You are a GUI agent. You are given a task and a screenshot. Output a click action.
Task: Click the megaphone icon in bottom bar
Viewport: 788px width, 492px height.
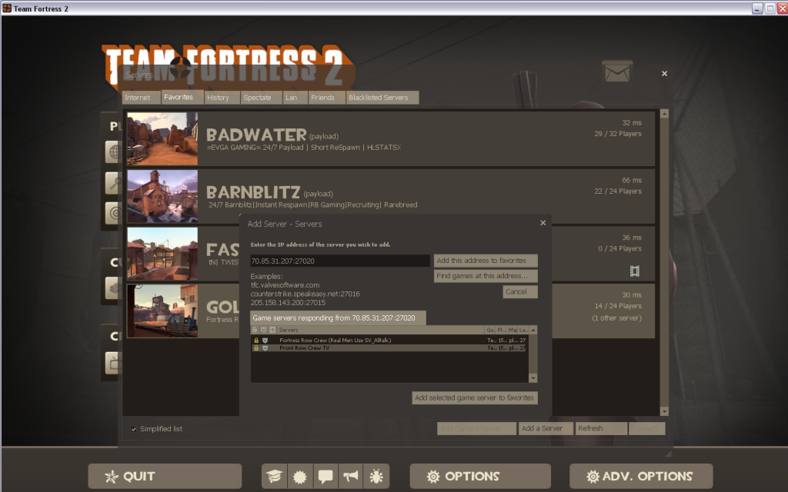pos(351,476)
